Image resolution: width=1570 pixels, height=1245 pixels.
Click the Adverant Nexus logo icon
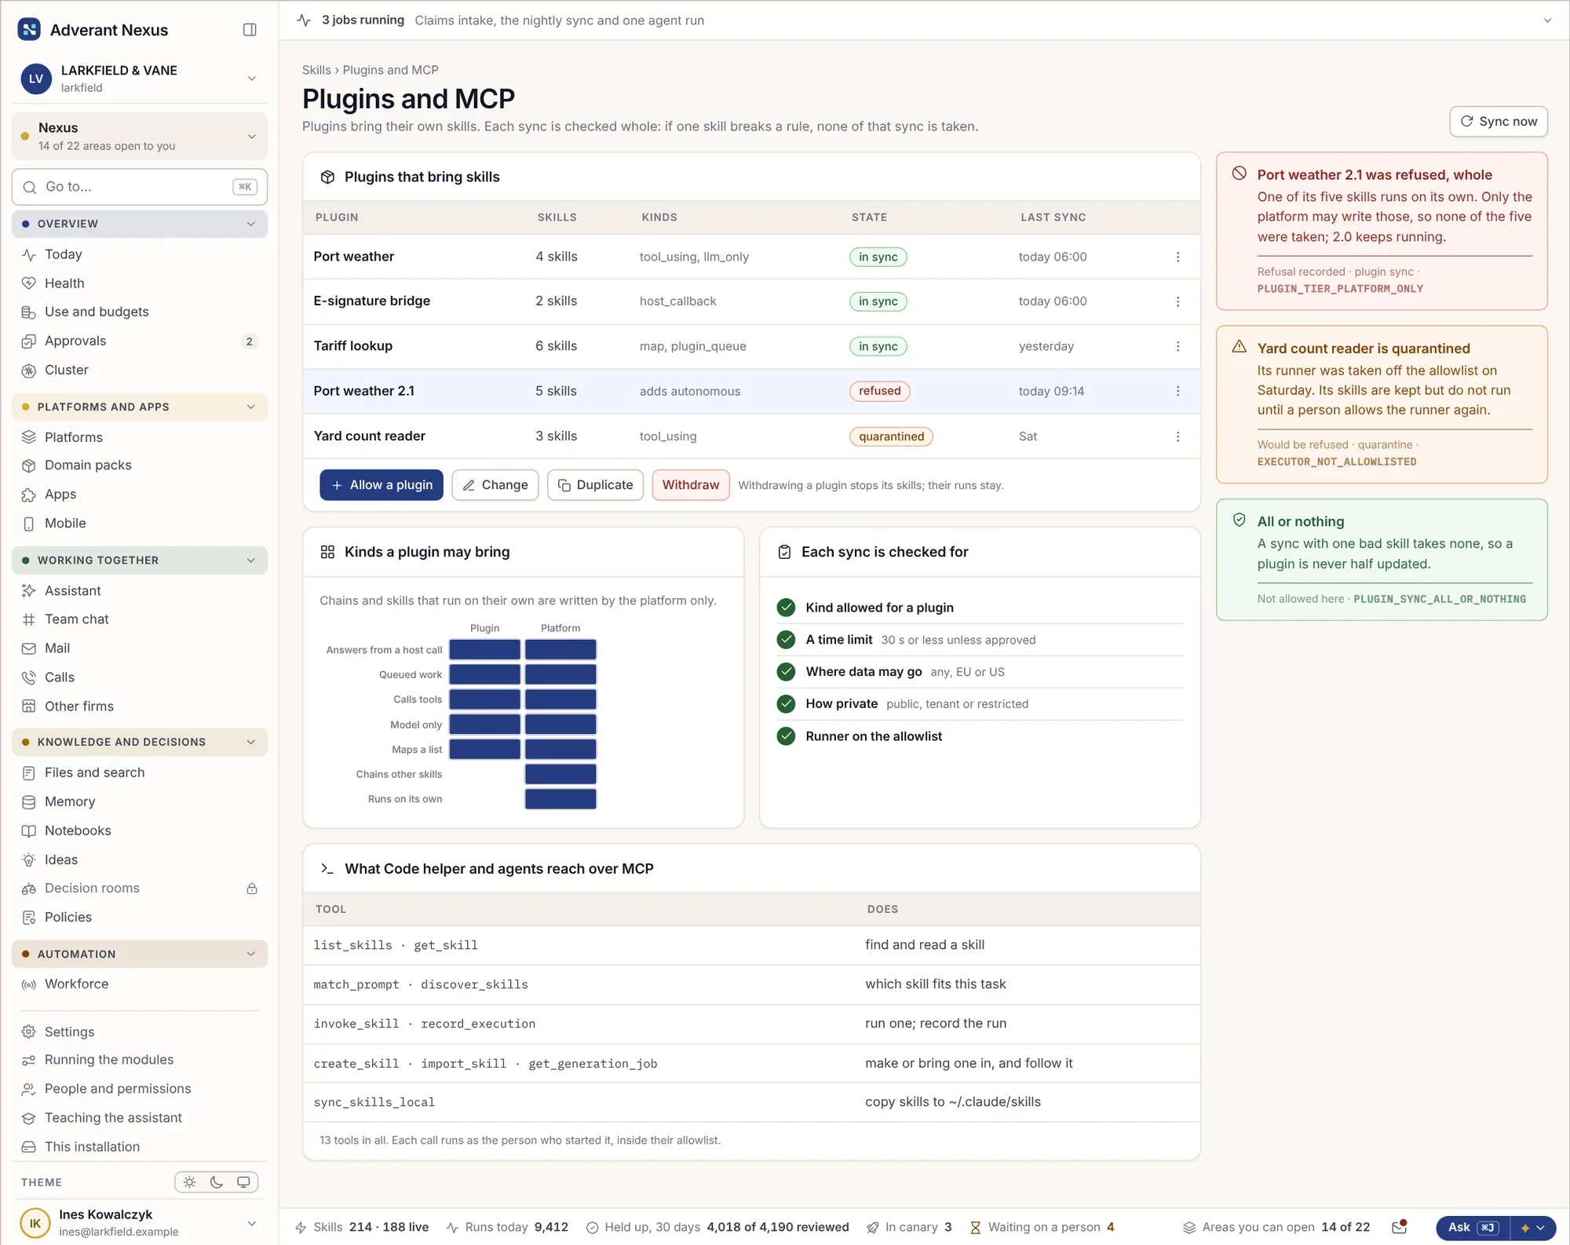29,30
